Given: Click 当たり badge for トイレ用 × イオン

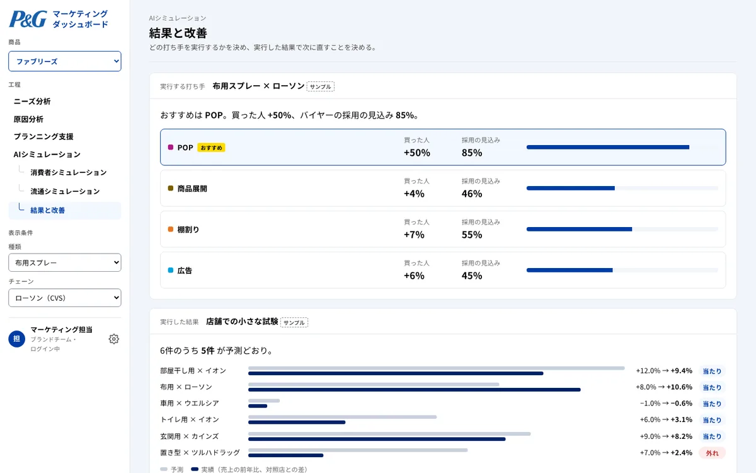Looking at the screenshot, I should (712, 420).
